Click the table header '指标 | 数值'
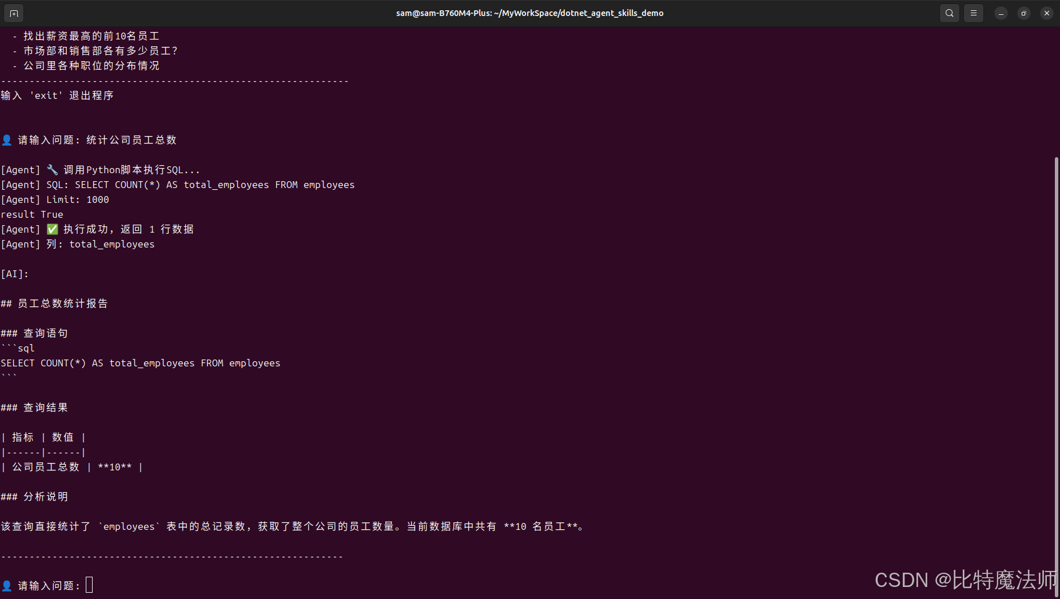Viewport: 1060px width, 599px height. tap(43, 437)
